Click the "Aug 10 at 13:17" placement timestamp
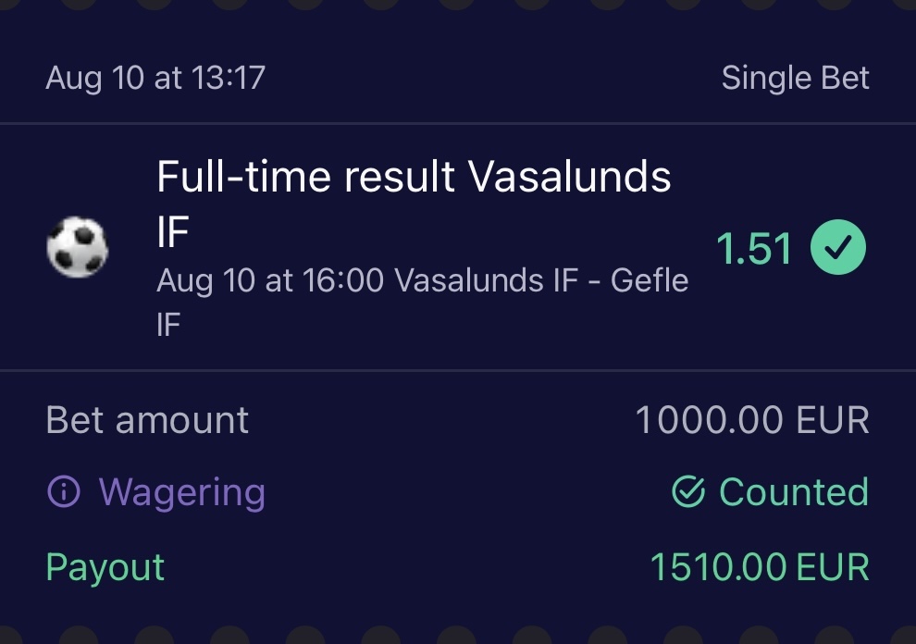 155,78
